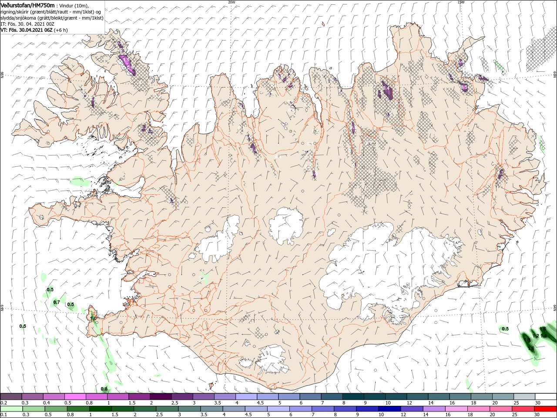Click the 1.2 value in the southeast rain cell
Screen dimensions: 557x418
(x=536, y=336)
